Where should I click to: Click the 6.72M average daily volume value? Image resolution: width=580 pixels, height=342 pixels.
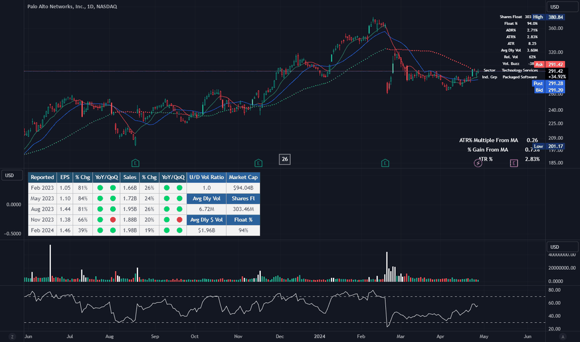click(x=207, y=210)
